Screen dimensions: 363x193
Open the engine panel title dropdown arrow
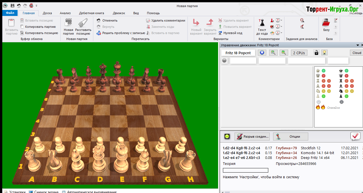[358, 45]
